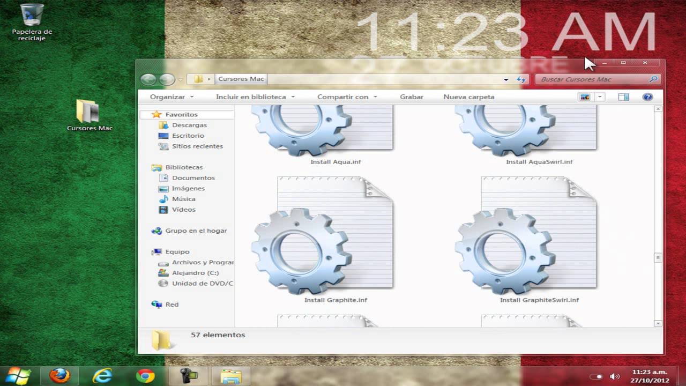Launch Internet Explorer from taskbar

[102, 376]
